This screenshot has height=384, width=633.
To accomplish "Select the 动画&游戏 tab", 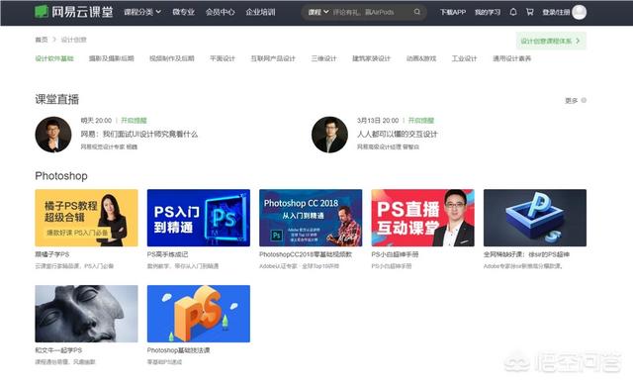I will click(421, 58).
